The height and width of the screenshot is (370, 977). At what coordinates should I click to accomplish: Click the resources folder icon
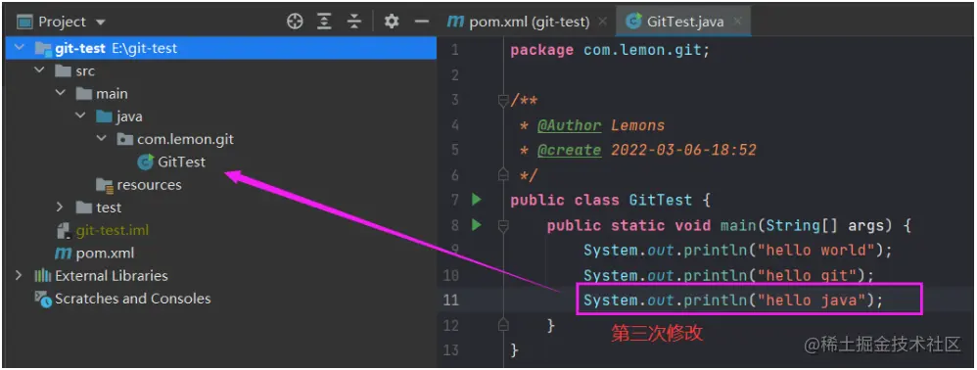(105, 185)
